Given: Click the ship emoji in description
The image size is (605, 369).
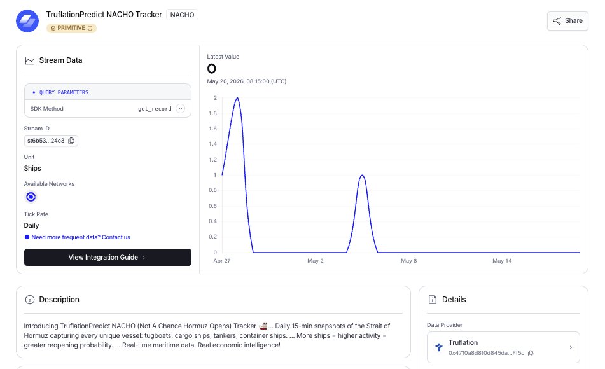Looking at the screenshot, I should tap(263, 326).
